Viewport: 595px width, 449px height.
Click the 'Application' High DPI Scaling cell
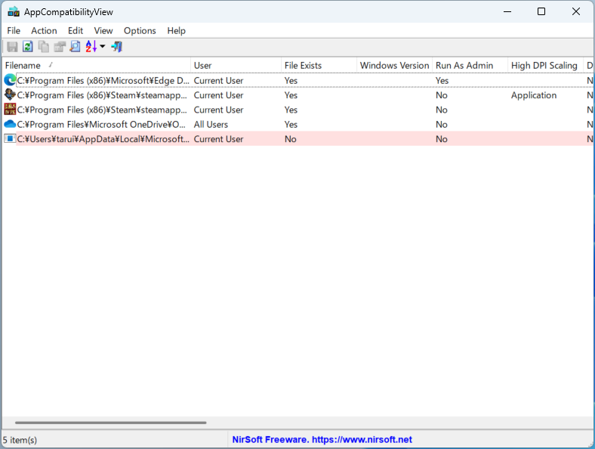pos(534,95)
